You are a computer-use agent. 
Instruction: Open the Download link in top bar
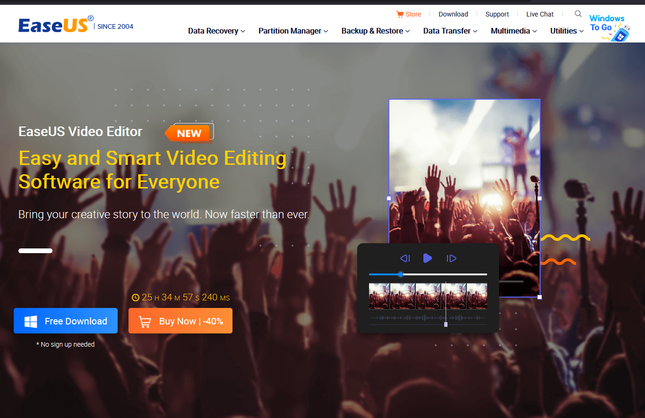coord(453,14)
